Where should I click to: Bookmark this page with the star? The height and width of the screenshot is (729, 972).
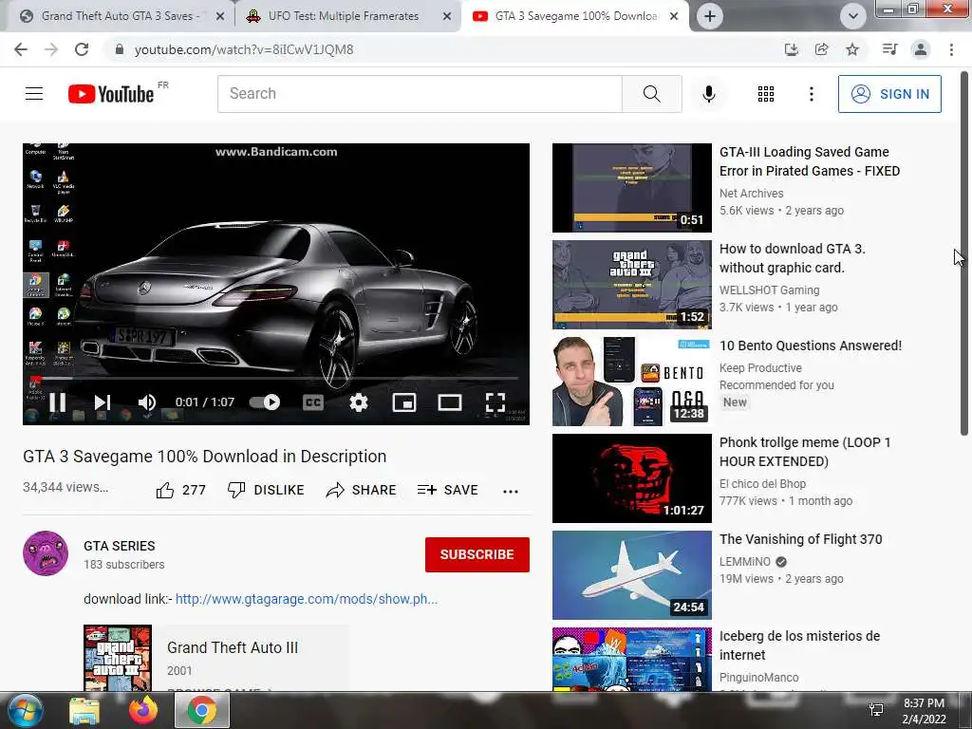(852, 49)
